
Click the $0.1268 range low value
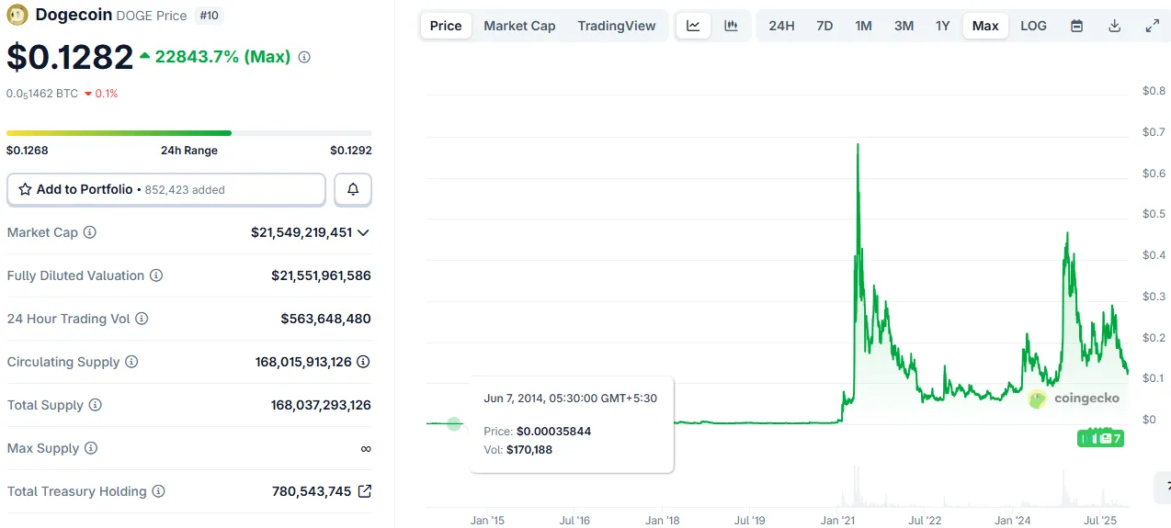pyautogui.click(x=28, y=151)
